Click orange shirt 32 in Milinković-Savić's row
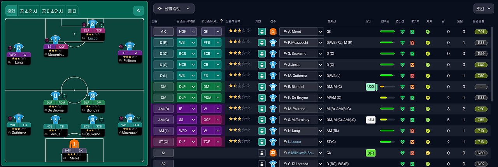Screen dimensions: 498x167 coord(273,153)
